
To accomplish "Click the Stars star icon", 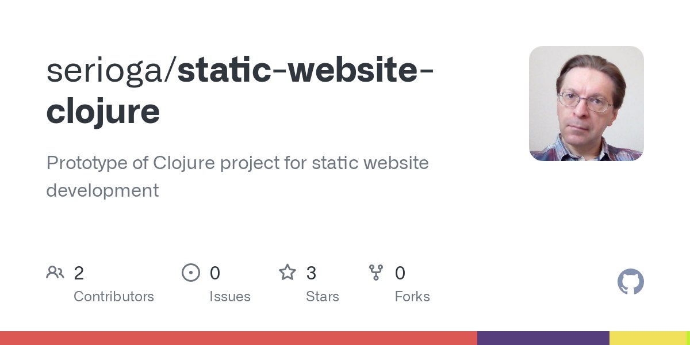I will click(287, 272).
